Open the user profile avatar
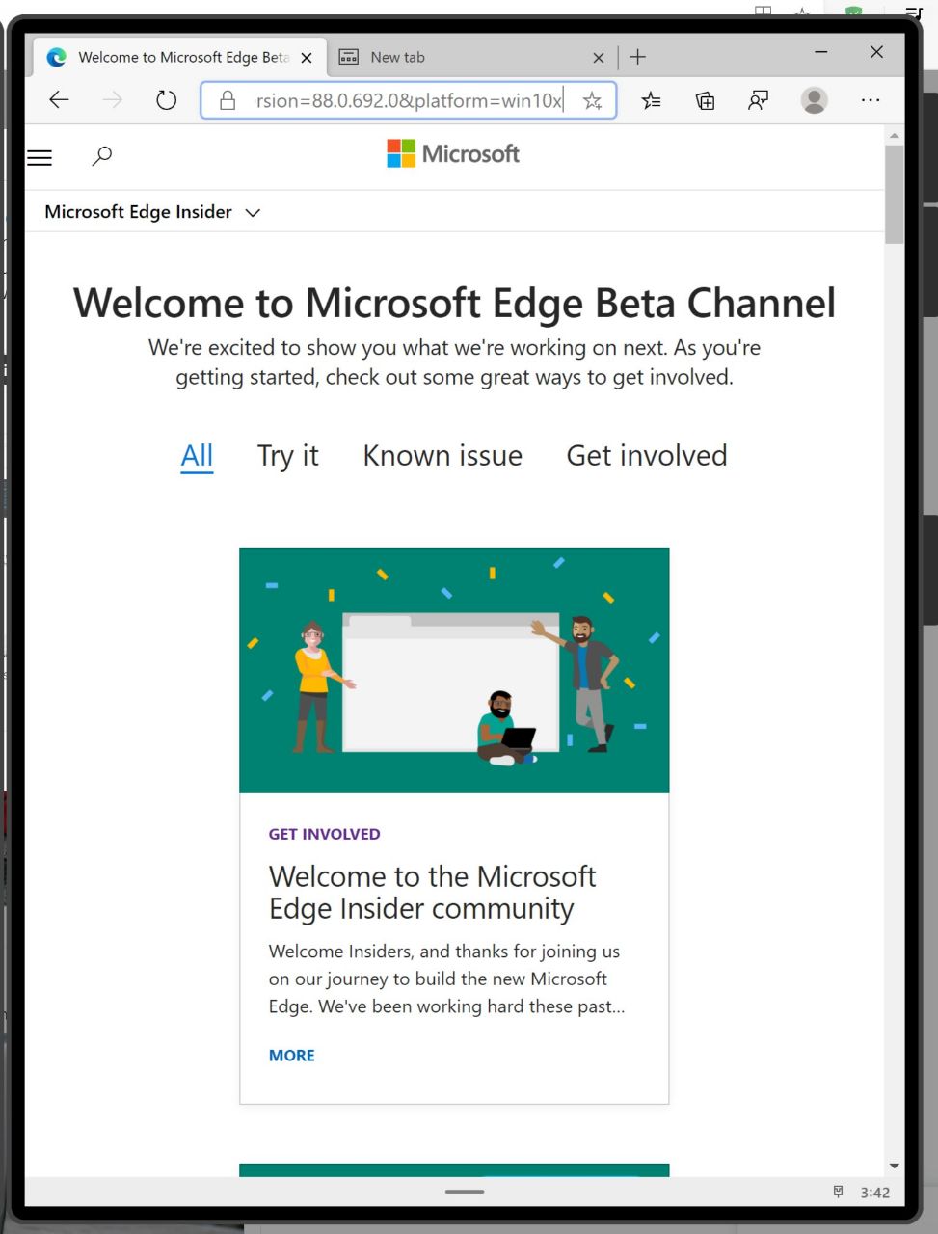The width and height of the screenshot is (938, 1234). pos(815,100)
